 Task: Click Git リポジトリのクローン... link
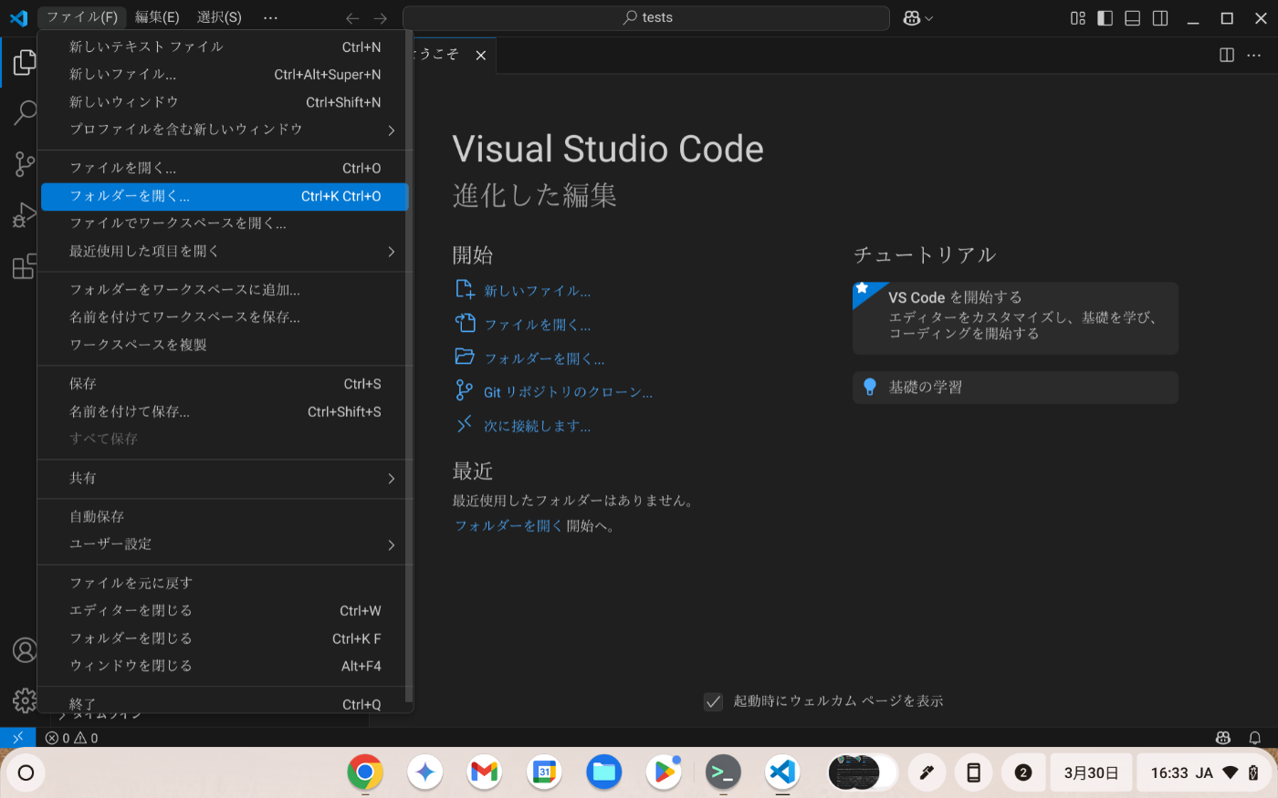(x=568, y=392)
